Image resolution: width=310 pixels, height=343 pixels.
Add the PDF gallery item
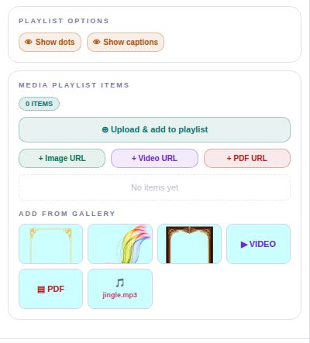(x=50, y=289)
